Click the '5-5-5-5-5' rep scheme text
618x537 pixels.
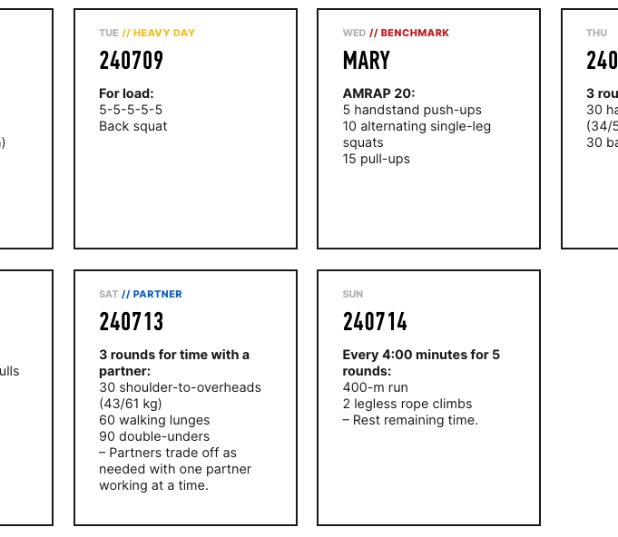(131, 110)
